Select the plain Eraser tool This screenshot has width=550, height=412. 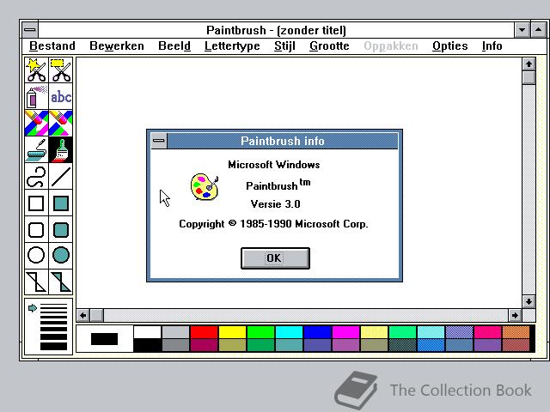61,123
